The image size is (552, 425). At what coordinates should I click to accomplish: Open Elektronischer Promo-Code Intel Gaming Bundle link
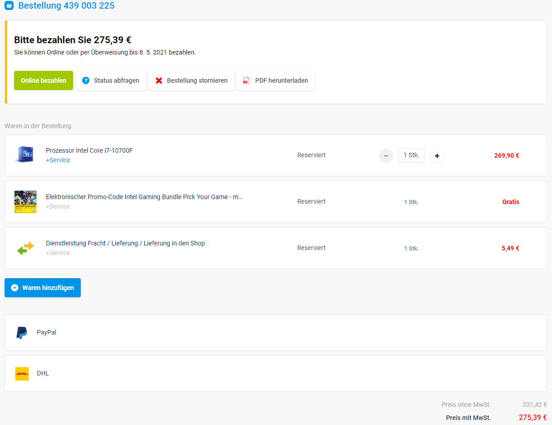click(x=144, y=197)
